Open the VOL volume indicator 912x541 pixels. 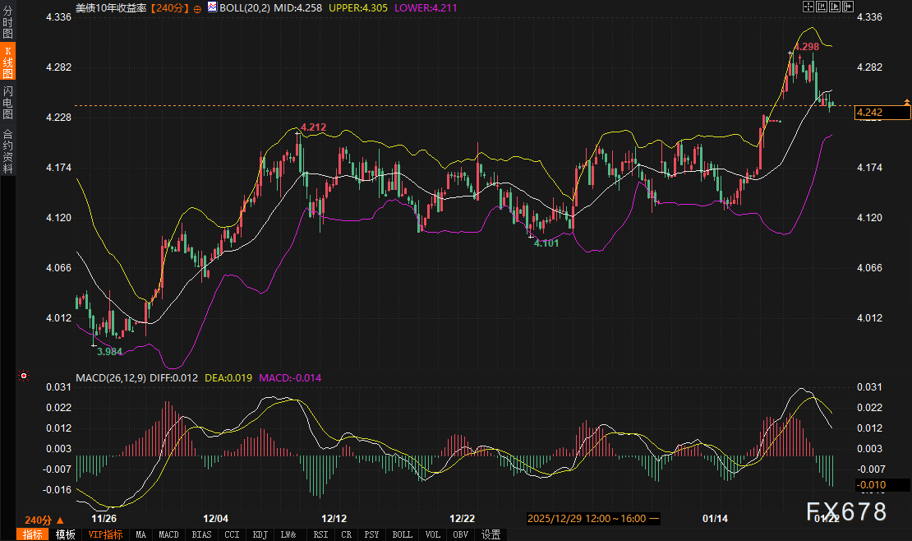click(432, 534)
